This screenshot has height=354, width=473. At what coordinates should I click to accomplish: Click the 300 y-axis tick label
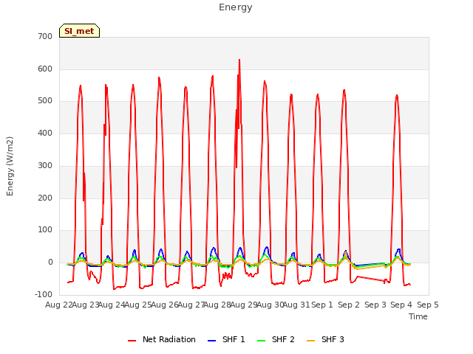tap(45, 165)
